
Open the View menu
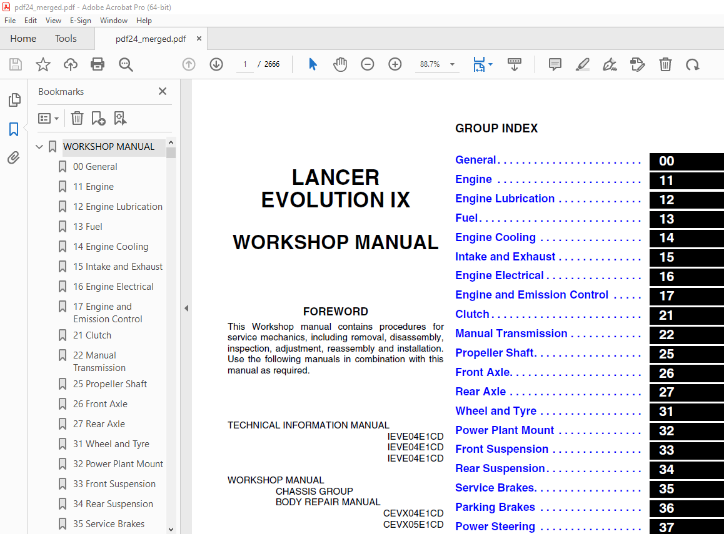(x=53, y=21)
